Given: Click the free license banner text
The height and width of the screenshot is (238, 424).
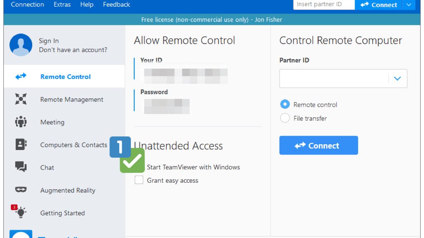Looking at the screenshot, I should (x=212, y=20).
